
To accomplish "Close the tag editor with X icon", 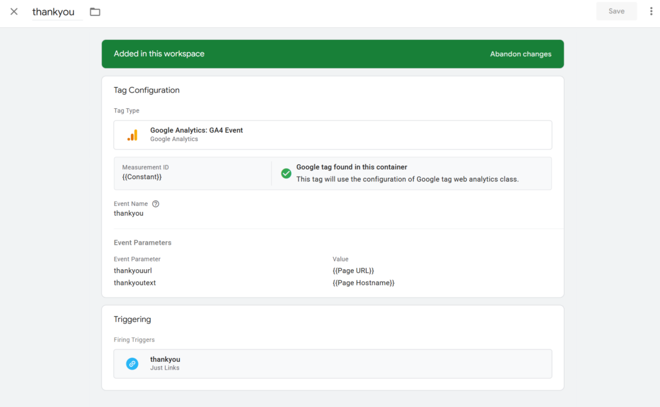I will [x=14, y=12].
